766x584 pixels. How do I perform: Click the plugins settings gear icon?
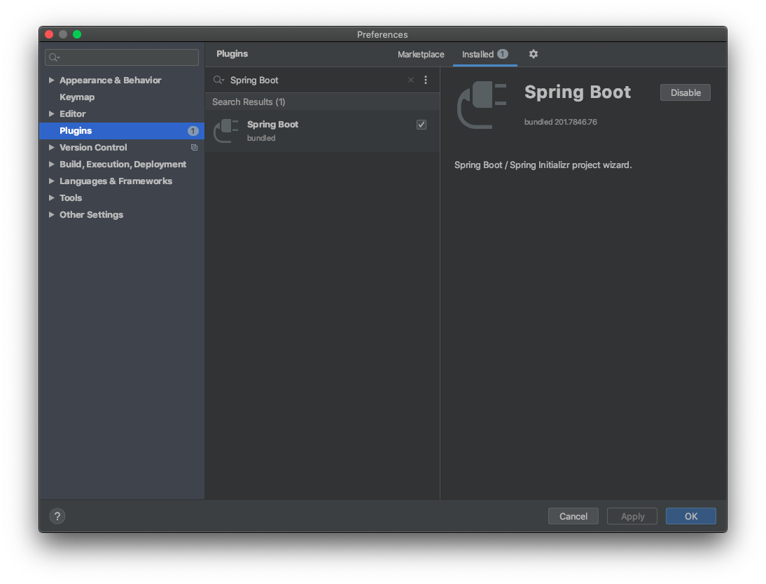533,54
